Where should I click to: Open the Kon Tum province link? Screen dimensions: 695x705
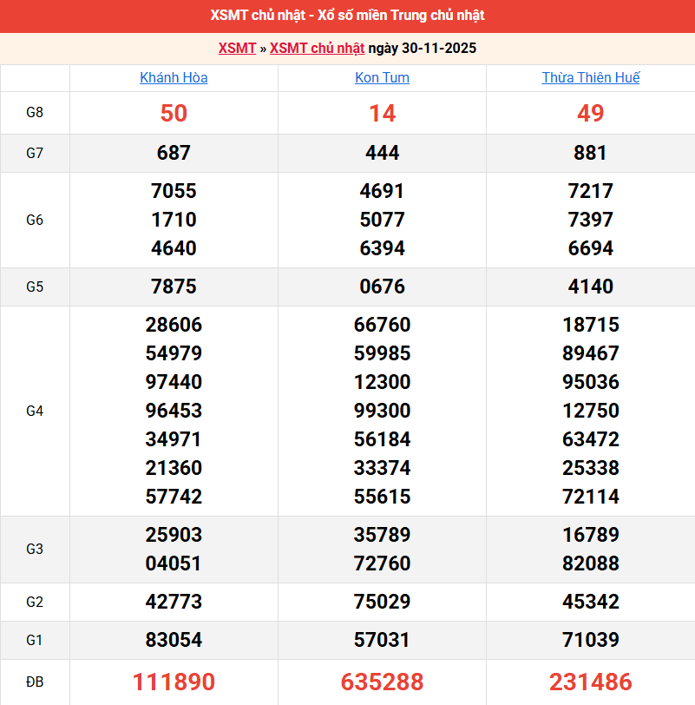tap(382, 77)
